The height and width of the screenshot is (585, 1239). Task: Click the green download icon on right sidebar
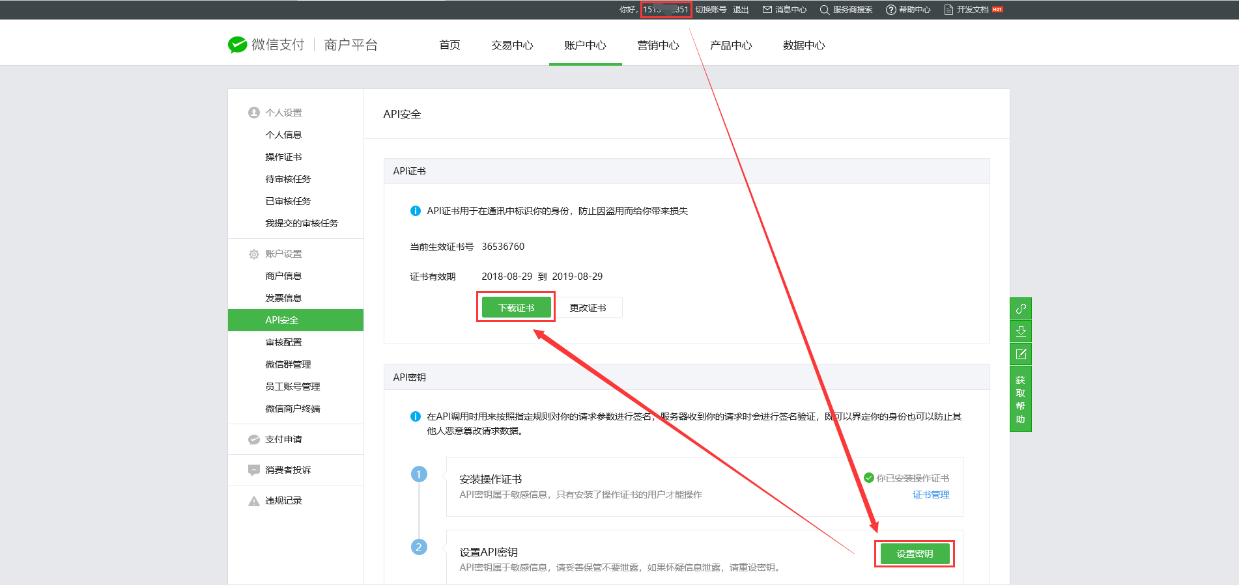tap(1021, 331)
